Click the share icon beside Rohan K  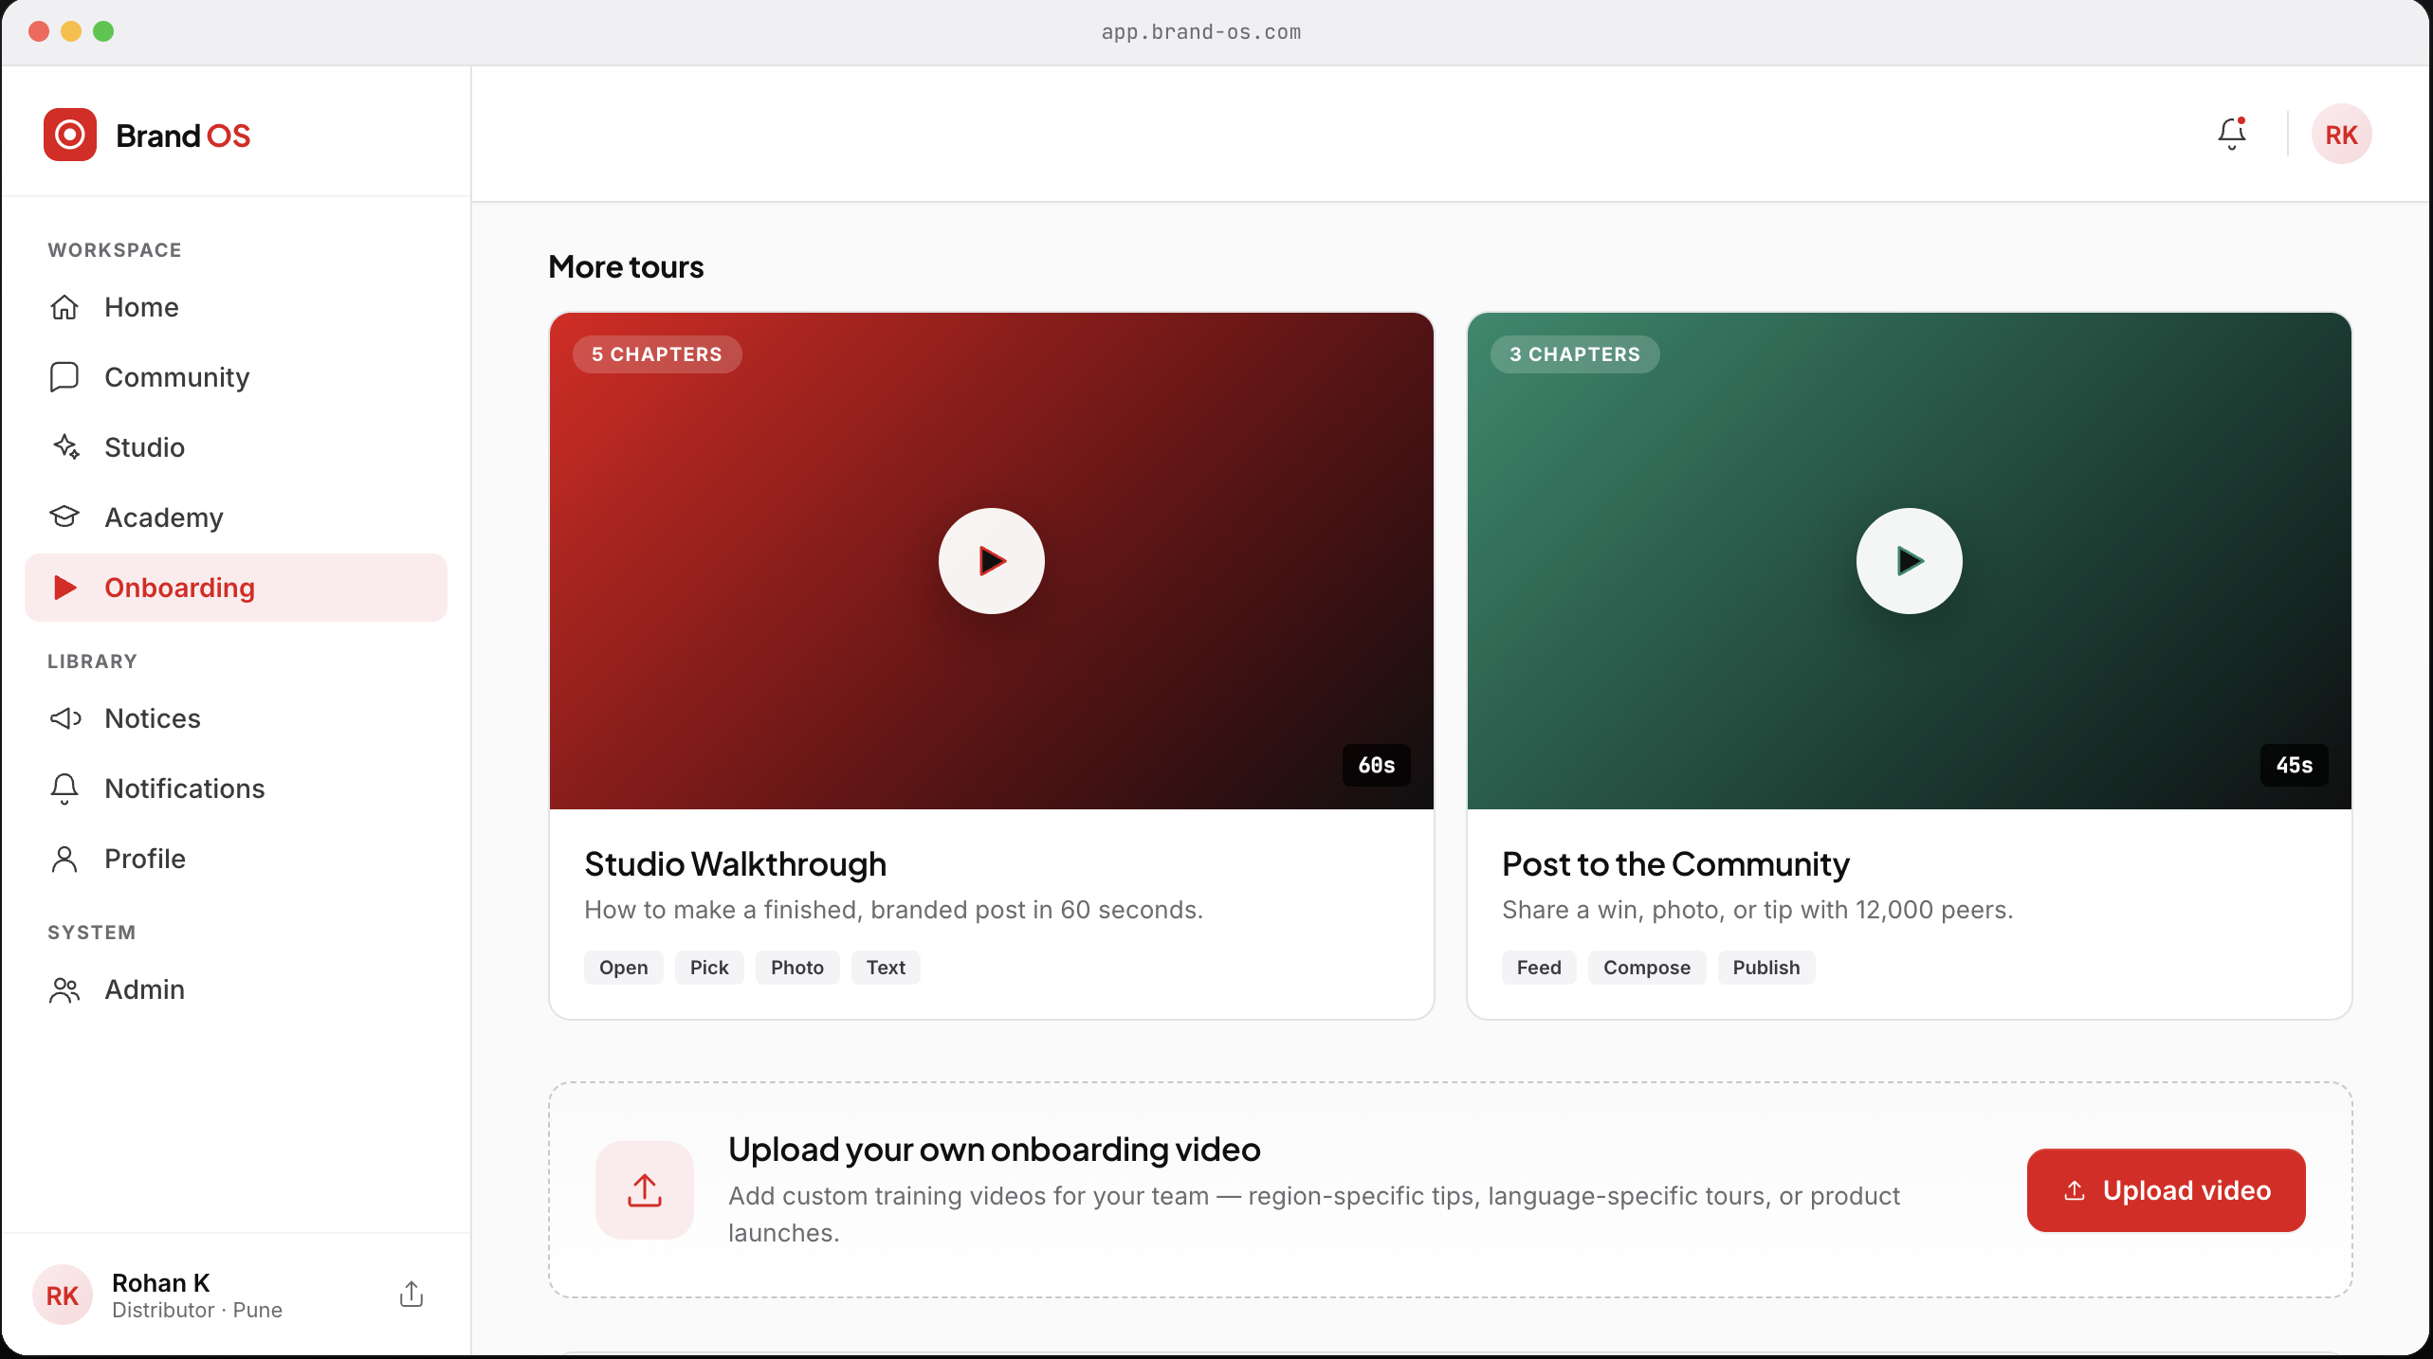point(412,1295)
